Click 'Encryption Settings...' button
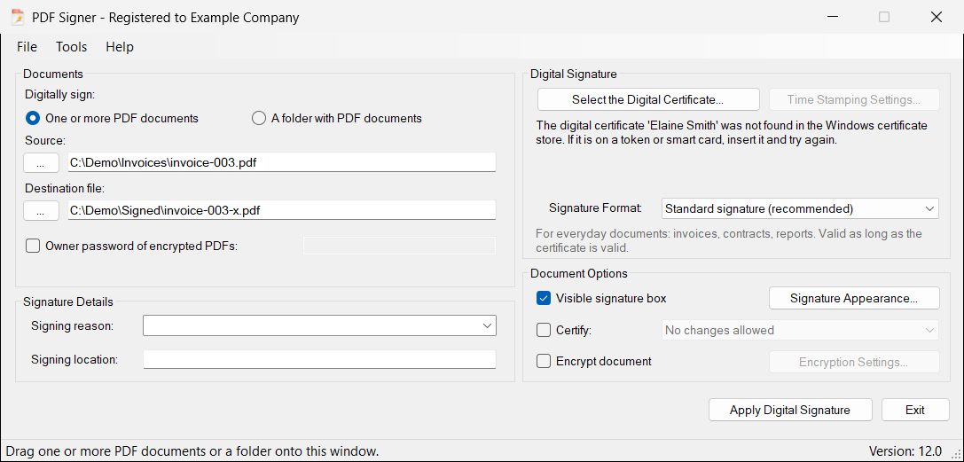Viewport: 964px width, 462px height. pos(854,362)
